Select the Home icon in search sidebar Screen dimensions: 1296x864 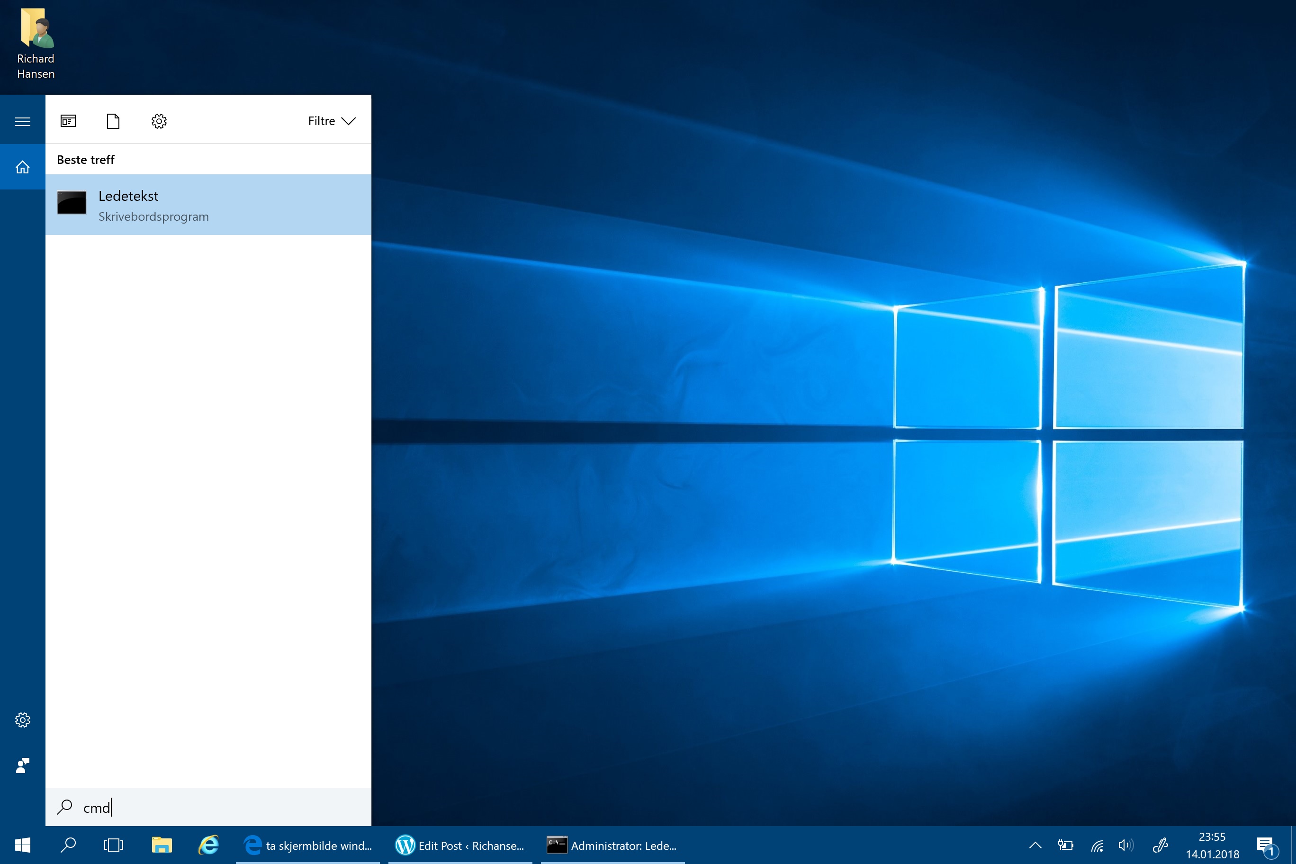[x=23, y=167]
